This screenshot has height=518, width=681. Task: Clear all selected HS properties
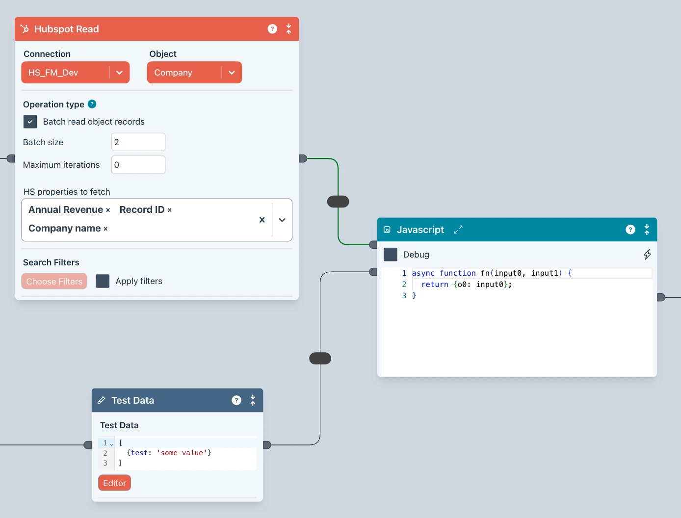pyautogui.click(x=262, y=220)
